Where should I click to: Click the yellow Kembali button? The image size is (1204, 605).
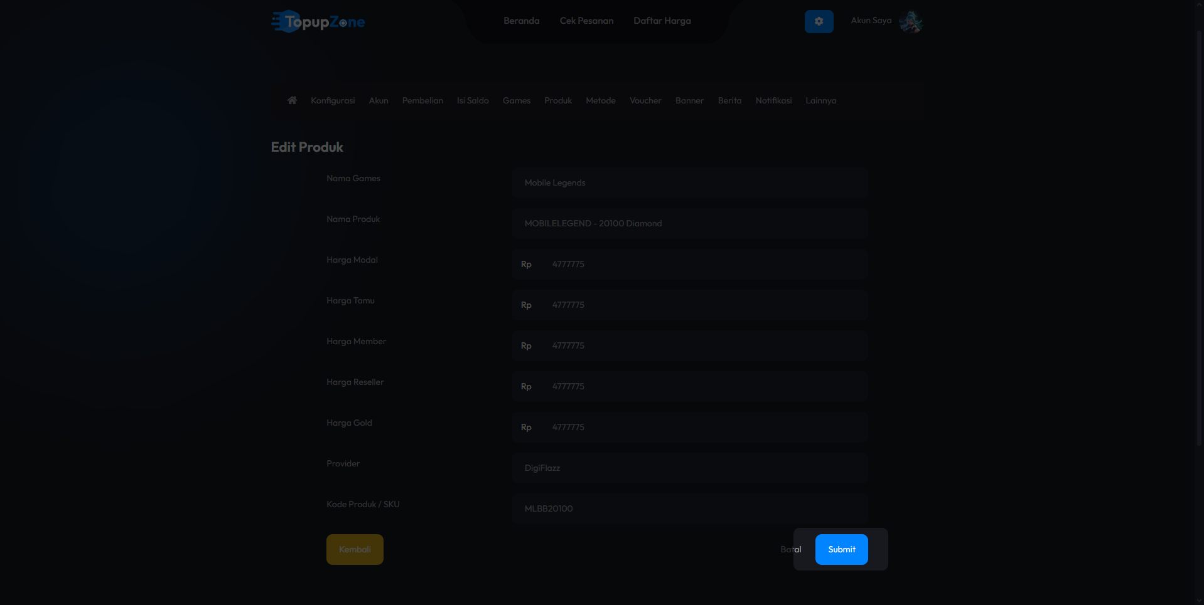coord(355,549)
